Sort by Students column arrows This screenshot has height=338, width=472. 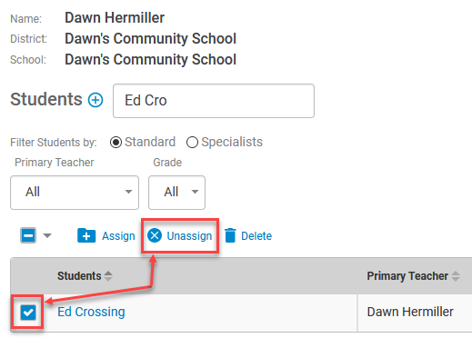pos(108,276)
